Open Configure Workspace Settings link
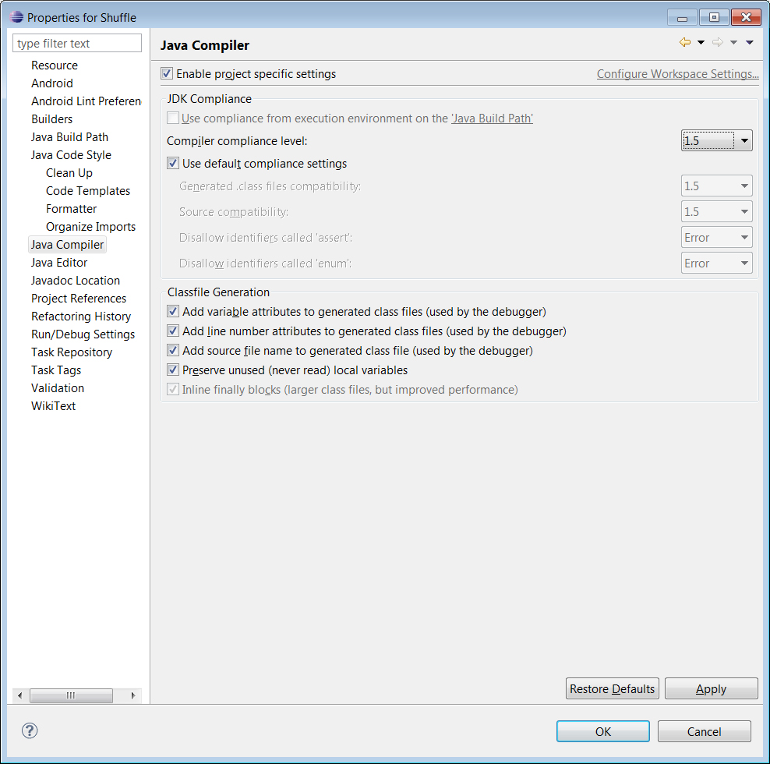Viewport: 770px width, 764px height. tap(677, 73)
